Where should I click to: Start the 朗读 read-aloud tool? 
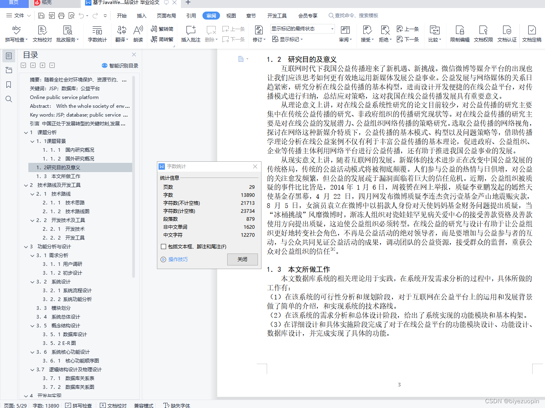pos(138,34)
